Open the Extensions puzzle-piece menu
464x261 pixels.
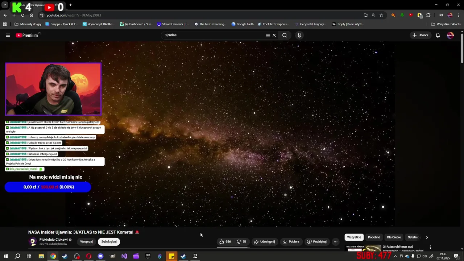tap(428, 15)
